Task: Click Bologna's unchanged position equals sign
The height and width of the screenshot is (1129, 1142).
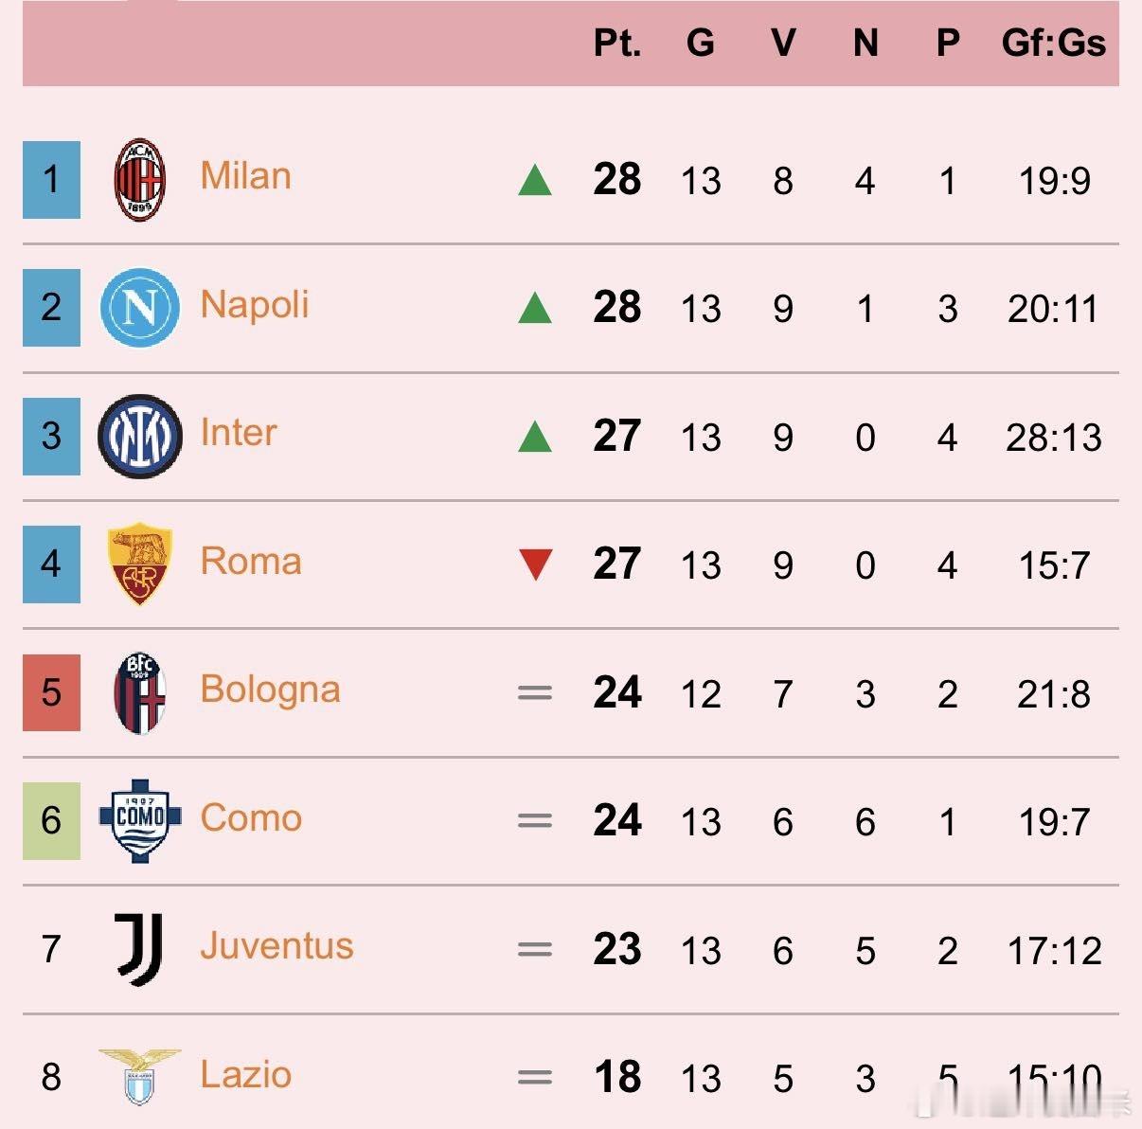Action: [x=535, y=693]
